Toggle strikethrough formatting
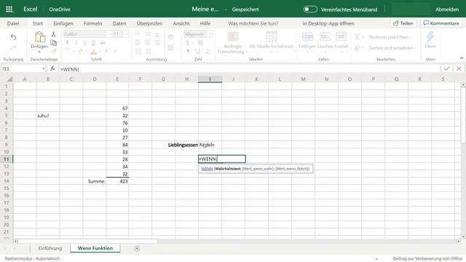The width and height of the screenshot is (466, 262). click(x=103, y=43)
